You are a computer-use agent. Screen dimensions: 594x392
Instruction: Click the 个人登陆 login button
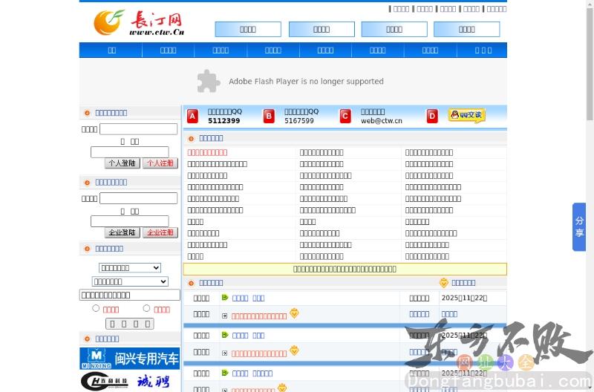[x=123, y=163]
